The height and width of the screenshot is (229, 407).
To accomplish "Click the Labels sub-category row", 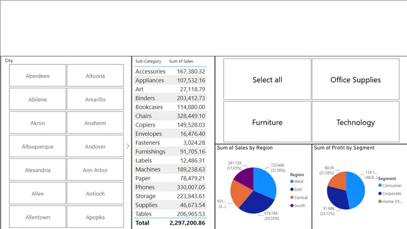I will pos(170,160).
